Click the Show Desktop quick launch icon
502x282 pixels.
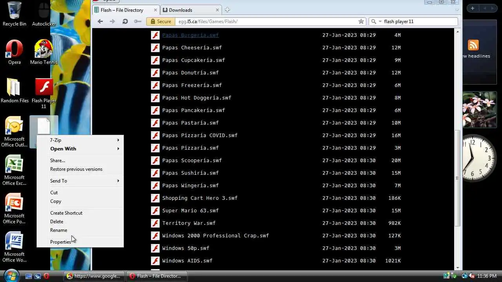pos(29,276)
